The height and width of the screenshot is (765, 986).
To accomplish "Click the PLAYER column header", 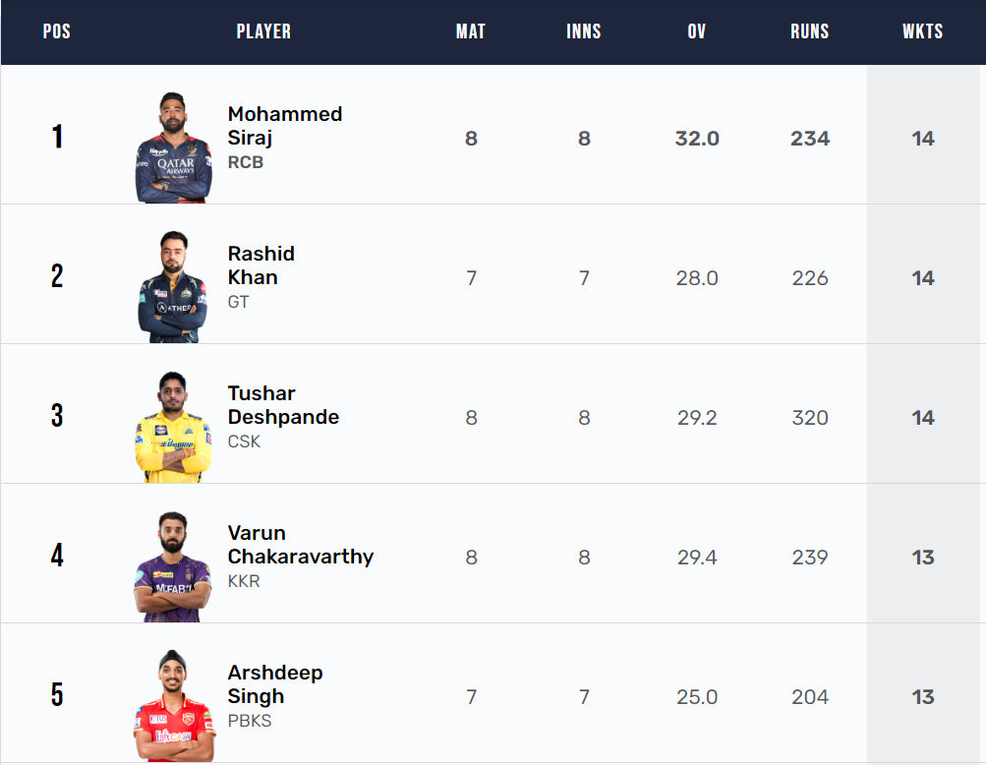I will pos(263,31).
